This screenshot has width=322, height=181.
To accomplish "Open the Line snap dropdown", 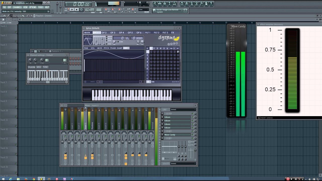I will click(144, 10).
